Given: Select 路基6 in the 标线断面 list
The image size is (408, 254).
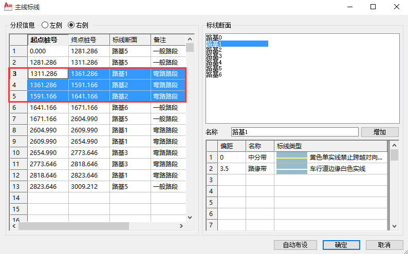Looking at the screenshot, I should click(214, 75).
